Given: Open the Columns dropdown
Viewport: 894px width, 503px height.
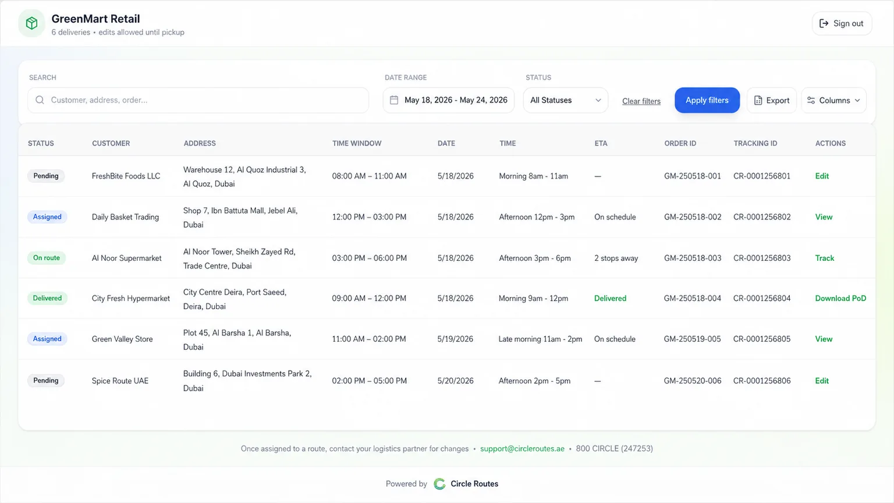Looking at the screenshot, I should coord(833,100).
